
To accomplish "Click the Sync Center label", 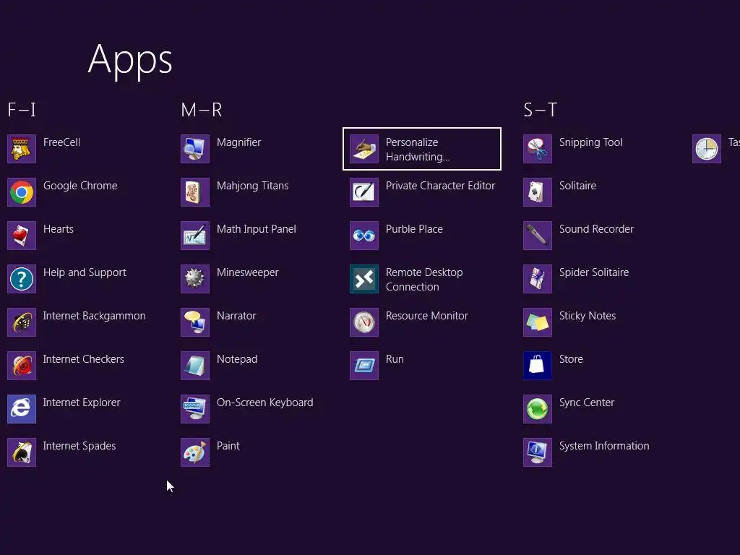I will click(587, 403).
